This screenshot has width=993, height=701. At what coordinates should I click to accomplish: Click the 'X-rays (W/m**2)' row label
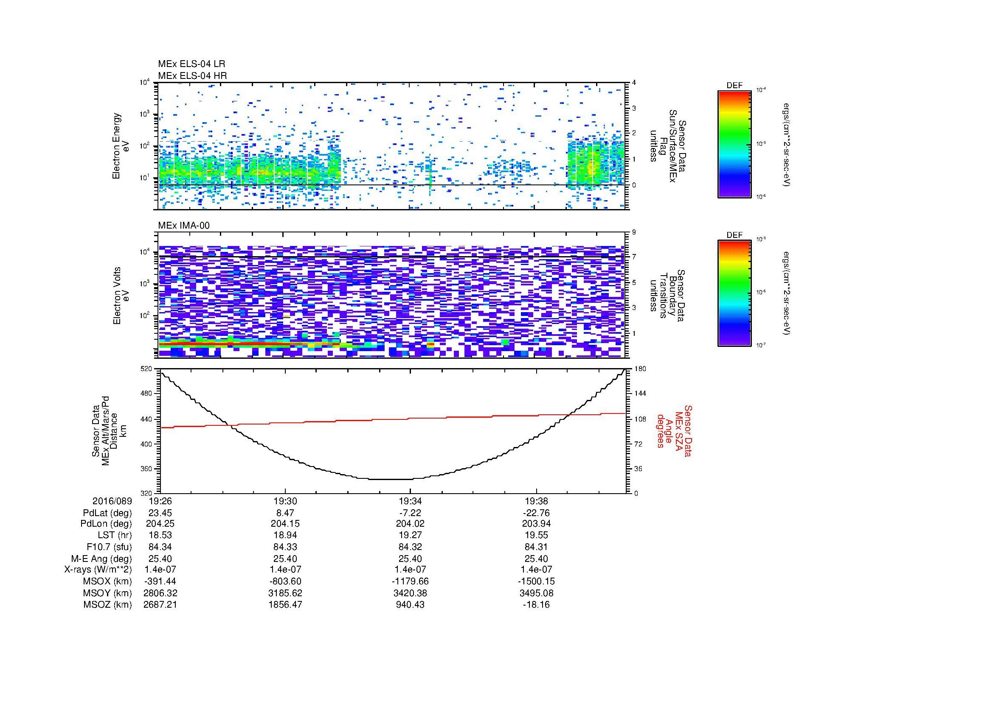pyautogui.click(x=98, y=570)
